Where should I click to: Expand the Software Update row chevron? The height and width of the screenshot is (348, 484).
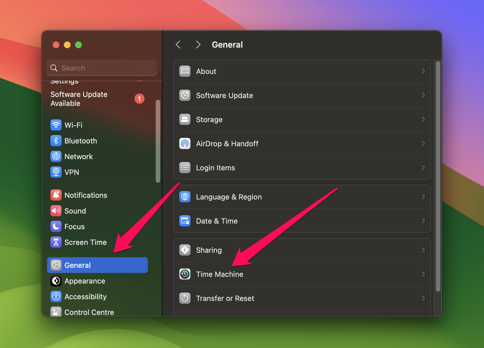pyautogui.click(x=423, y=95)
